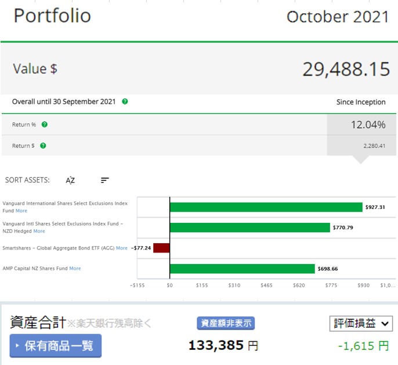
Task: Open the 保有商品一覧 holdings list button
Action: point(56,346)
